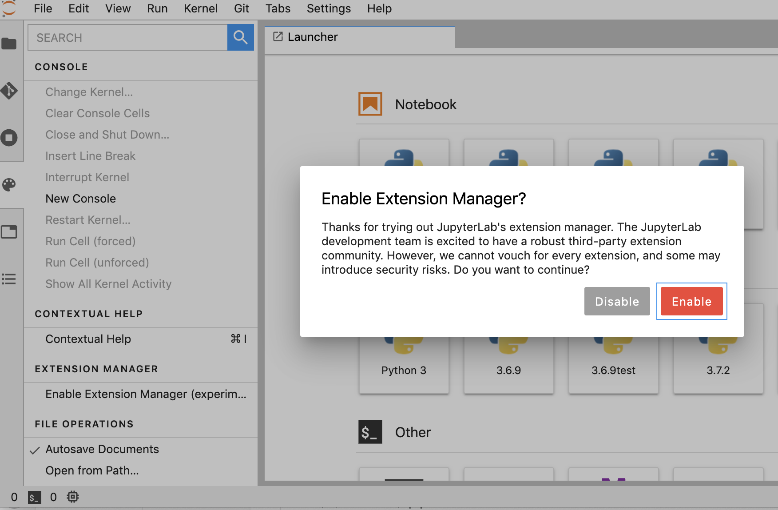Select the Change Kernel... command

coord(140,92)
